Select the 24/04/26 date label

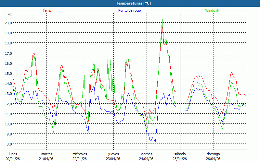[x=147, y=159]
